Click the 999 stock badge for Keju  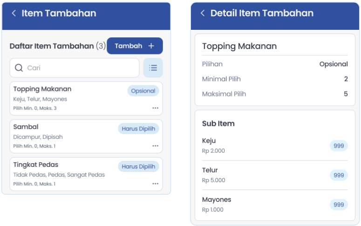click(339, 146)
